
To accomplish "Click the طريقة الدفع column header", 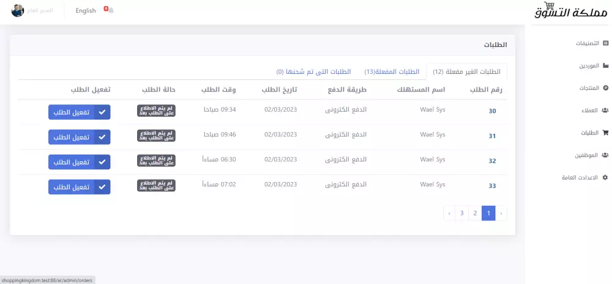I will [347, 90].
